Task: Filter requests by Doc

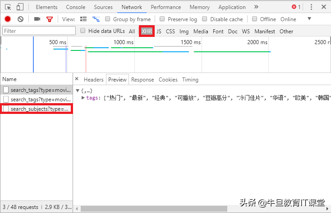Action: coord(233,31)
